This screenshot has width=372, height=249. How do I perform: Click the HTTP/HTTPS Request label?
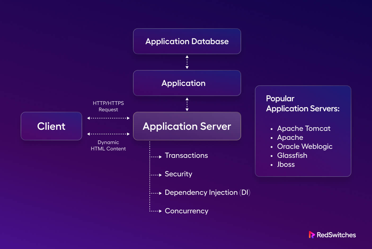[x=108, y=106]
